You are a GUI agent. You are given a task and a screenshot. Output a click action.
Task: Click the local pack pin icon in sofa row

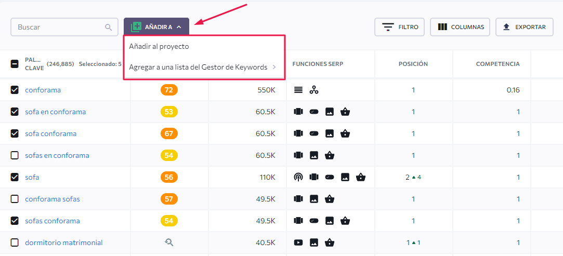tap(298, 177)
